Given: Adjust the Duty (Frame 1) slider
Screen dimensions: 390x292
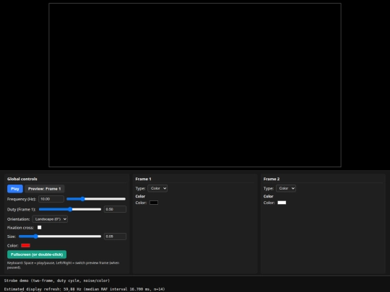Looking at the screenshot, I should coord(70,209).
